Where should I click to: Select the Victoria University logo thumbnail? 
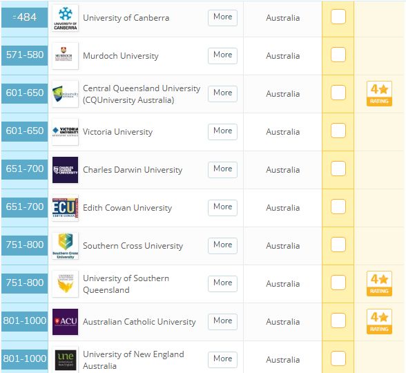pos(65,131)
